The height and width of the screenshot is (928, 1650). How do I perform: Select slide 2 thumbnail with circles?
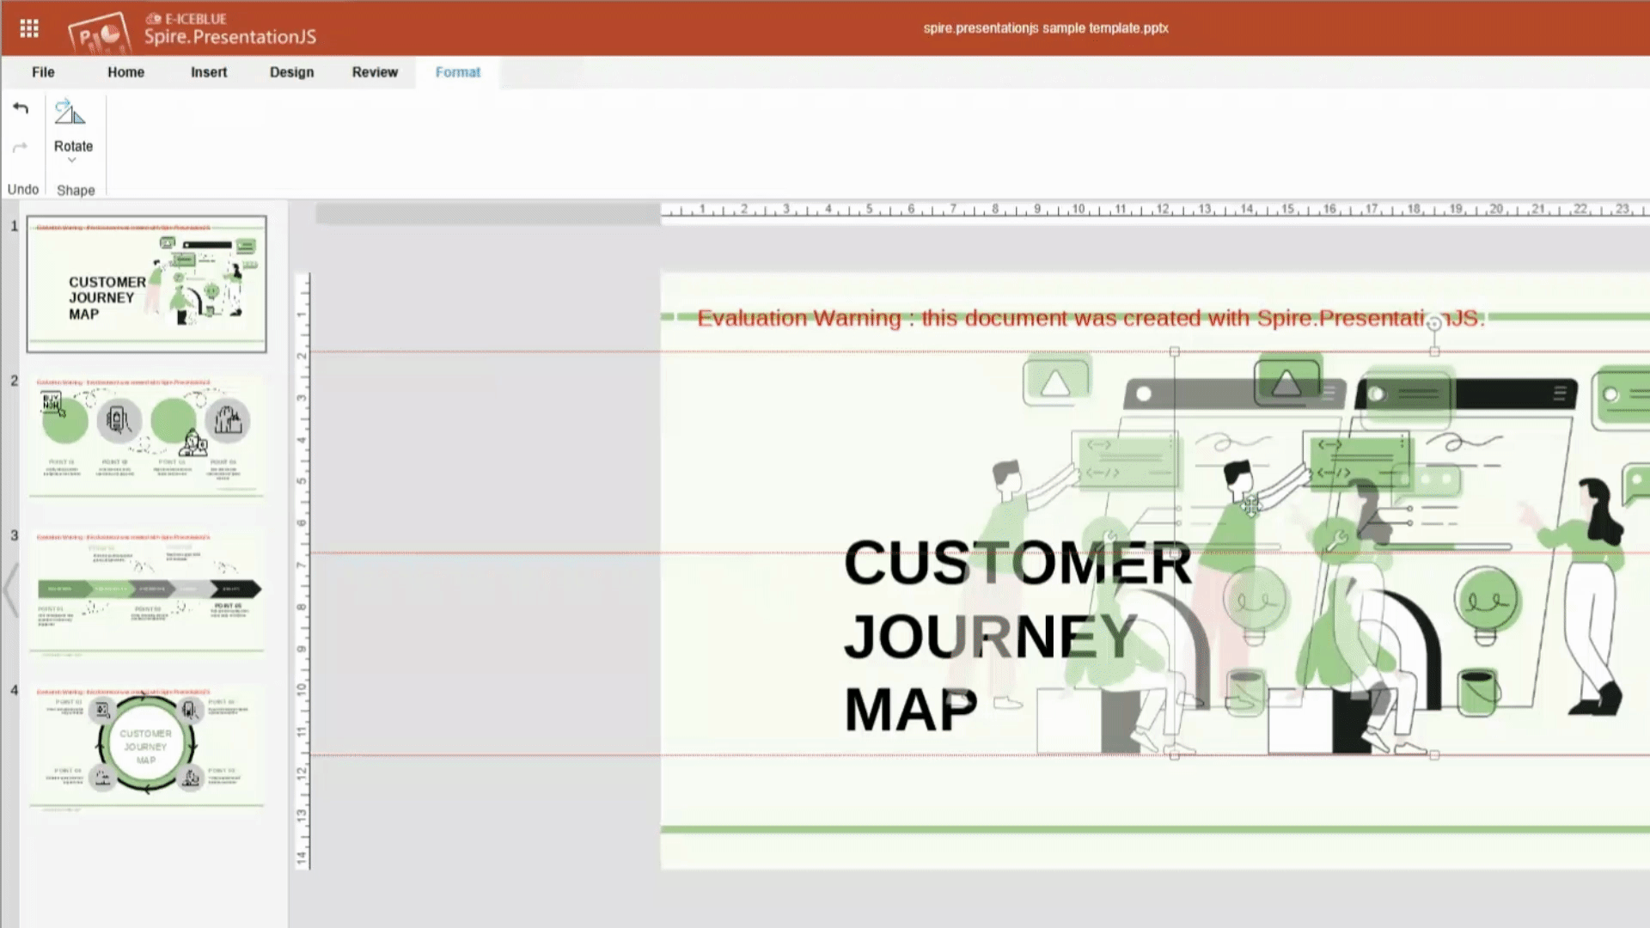(146, 437)
